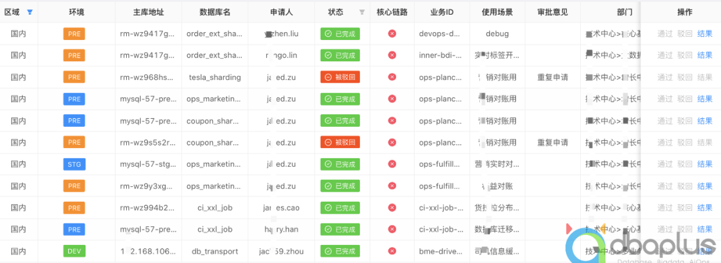Image resolution: width=721 pixels, height=263 pixels.
Task: Click the orange PRE tag in zhen.liu row
Action: point(74,33)
